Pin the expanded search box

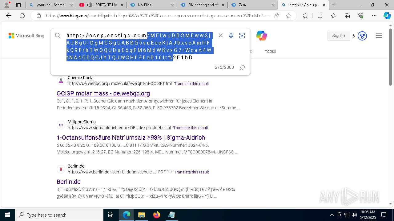click(242, 68)
